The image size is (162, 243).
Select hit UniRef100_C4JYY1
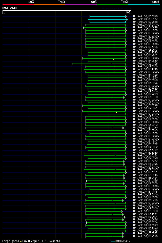click(145, 214)
